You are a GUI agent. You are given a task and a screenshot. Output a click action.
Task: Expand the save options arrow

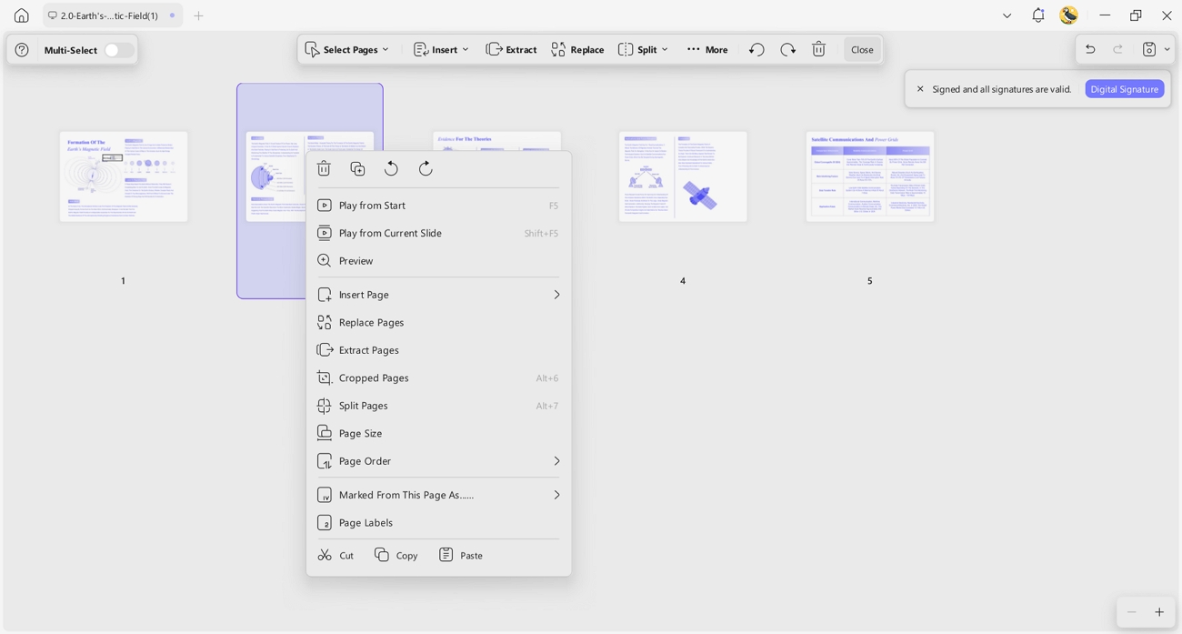tap(1167, 49)
